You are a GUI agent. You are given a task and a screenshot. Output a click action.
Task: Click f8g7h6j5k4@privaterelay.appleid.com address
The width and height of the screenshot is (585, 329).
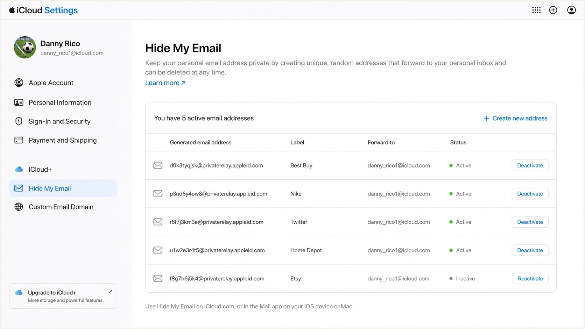pyautogui.click(x=217, y=279)
